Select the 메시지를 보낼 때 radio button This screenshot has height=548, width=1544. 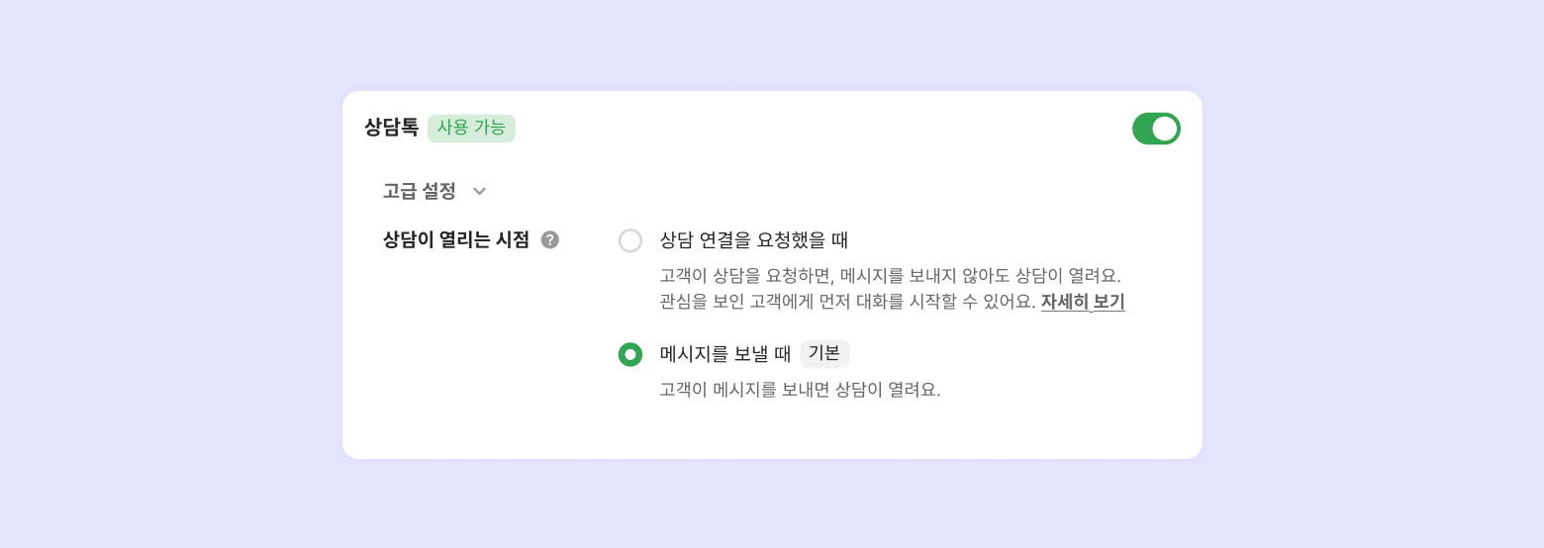pos(630,354)
